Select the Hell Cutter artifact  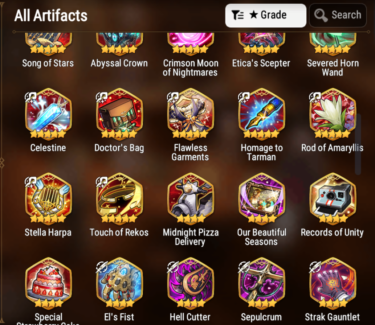(190, 283)
